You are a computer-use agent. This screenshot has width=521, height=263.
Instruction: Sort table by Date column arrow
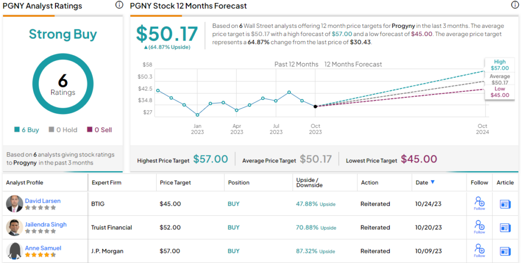pos(433,182)
